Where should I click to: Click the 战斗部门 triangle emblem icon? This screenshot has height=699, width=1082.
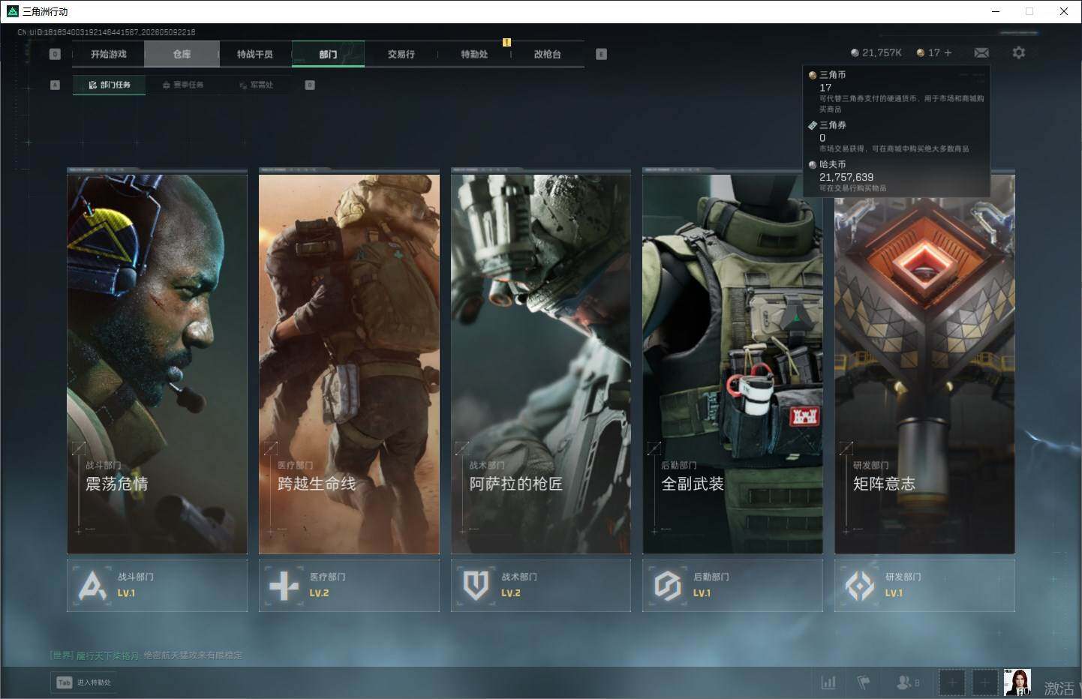pyautogui.click(x=92, y=586)
